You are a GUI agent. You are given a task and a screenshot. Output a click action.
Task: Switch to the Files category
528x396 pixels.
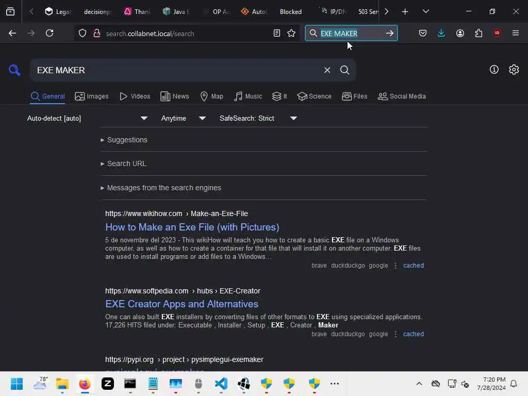[x=354, y=96]
